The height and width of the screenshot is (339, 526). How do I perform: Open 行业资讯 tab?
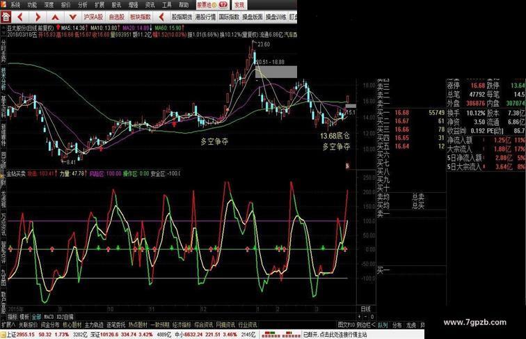[248, 325]
